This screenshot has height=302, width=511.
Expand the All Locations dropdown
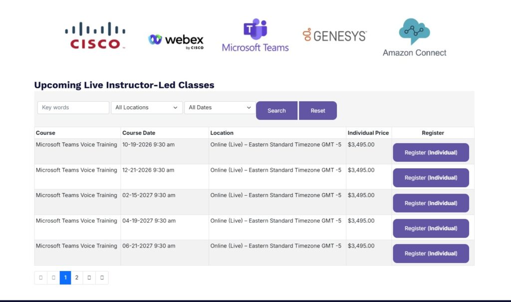point(147,108)
